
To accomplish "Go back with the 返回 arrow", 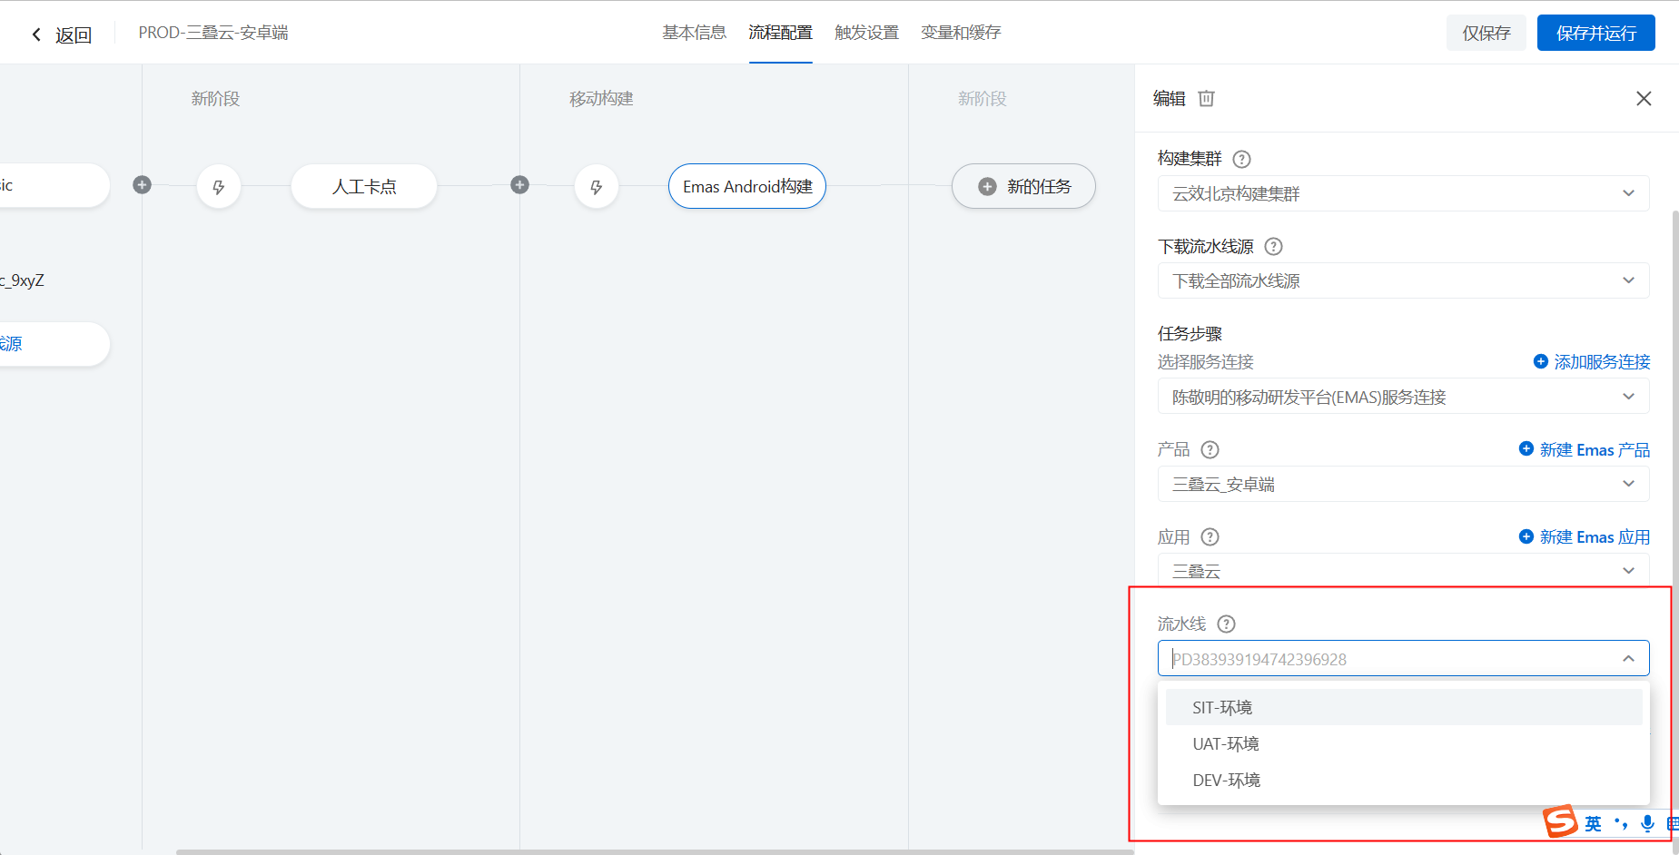I will pyautogui.click(x=36, y=34).
